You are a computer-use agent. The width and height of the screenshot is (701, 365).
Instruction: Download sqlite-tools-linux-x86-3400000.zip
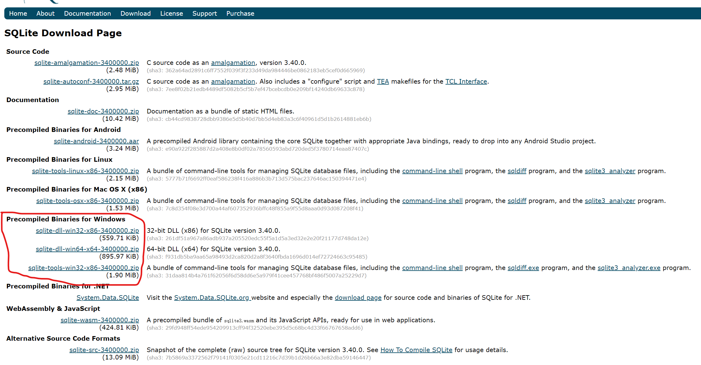pos(85,171)
